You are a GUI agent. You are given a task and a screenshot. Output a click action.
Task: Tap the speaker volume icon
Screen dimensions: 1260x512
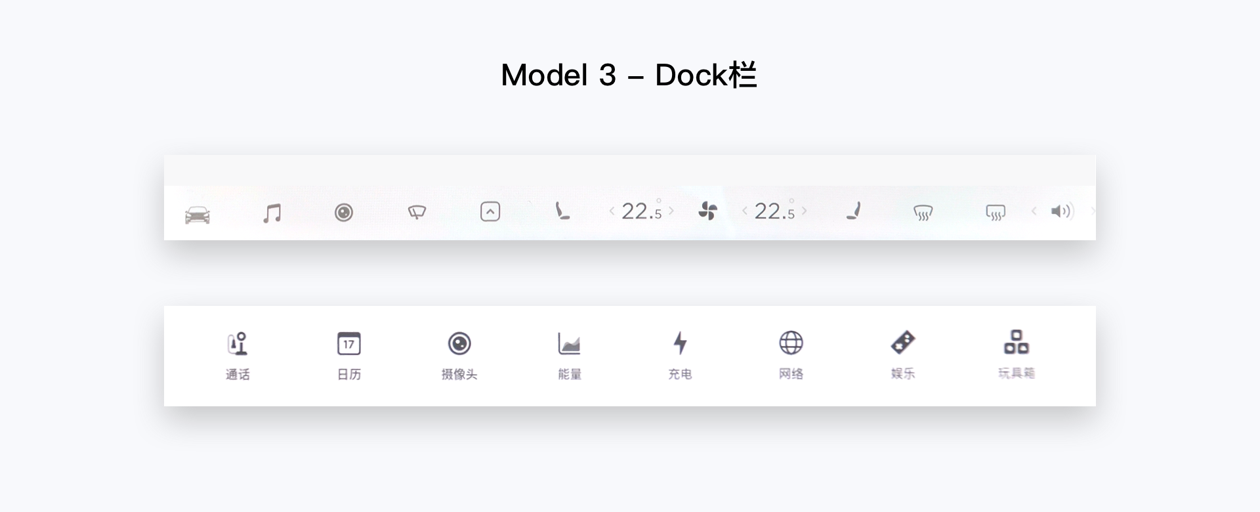pos(1061,211)
